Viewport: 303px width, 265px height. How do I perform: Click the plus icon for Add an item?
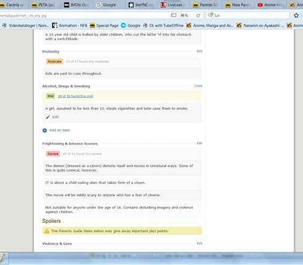point(45,131)
